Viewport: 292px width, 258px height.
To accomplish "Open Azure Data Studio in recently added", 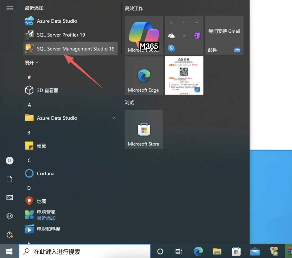I will (70, 21).
